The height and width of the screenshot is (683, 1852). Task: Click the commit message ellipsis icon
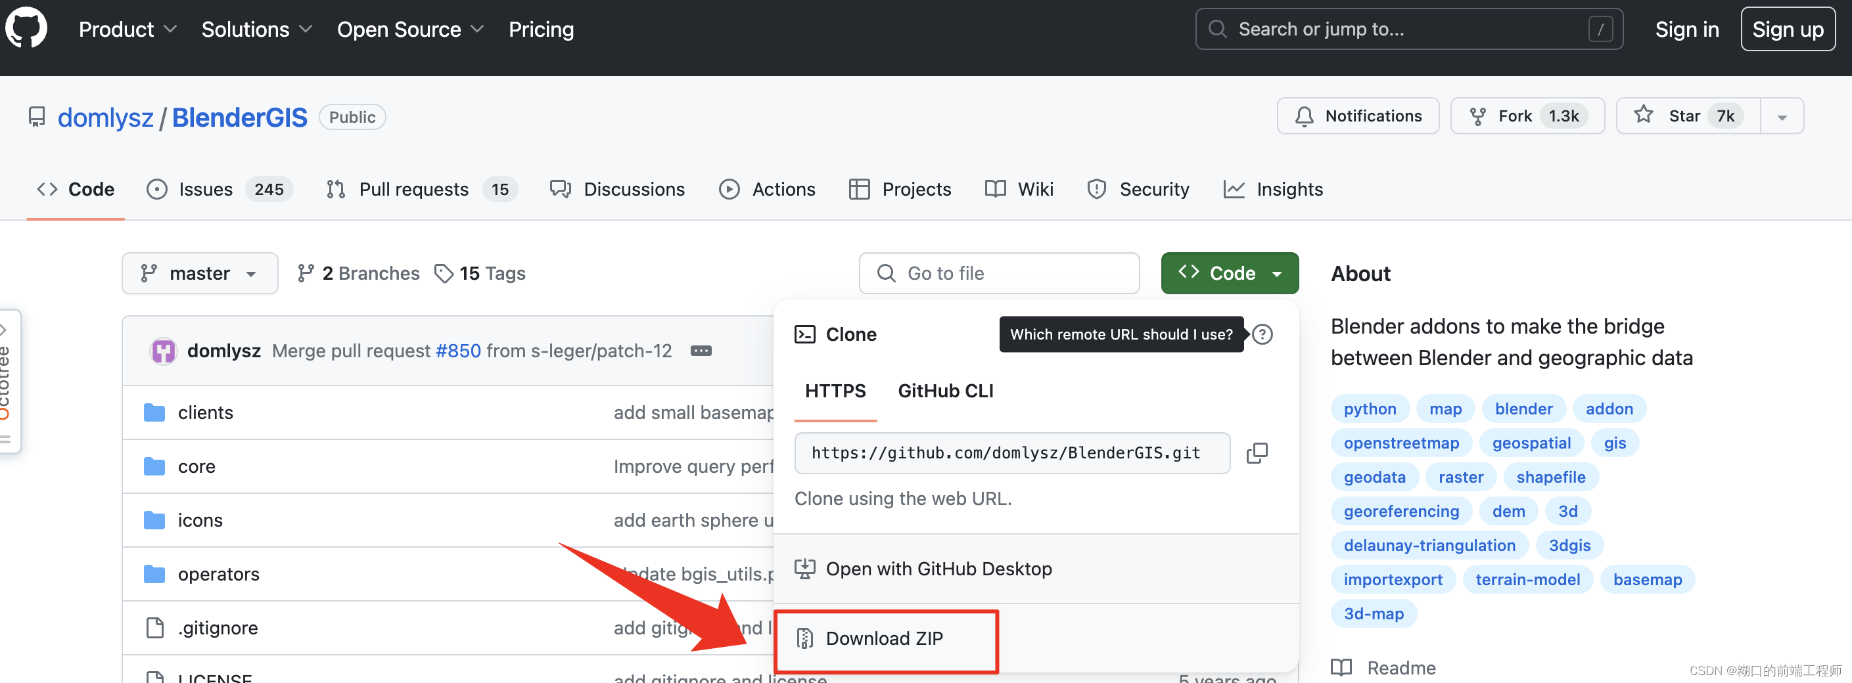(x=701, y=351)
